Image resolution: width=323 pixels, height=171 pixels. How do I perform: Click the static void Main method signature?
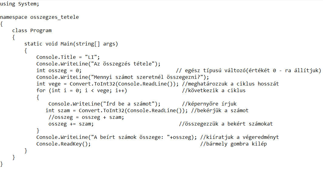coord(71,44)
